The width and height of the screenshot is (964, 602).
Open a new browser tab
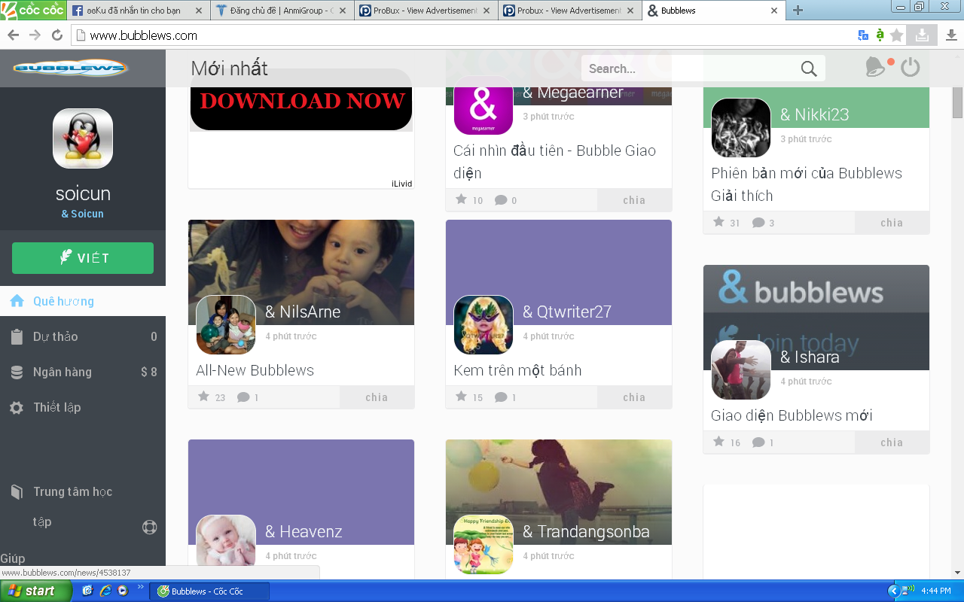(x=798, y=11)
